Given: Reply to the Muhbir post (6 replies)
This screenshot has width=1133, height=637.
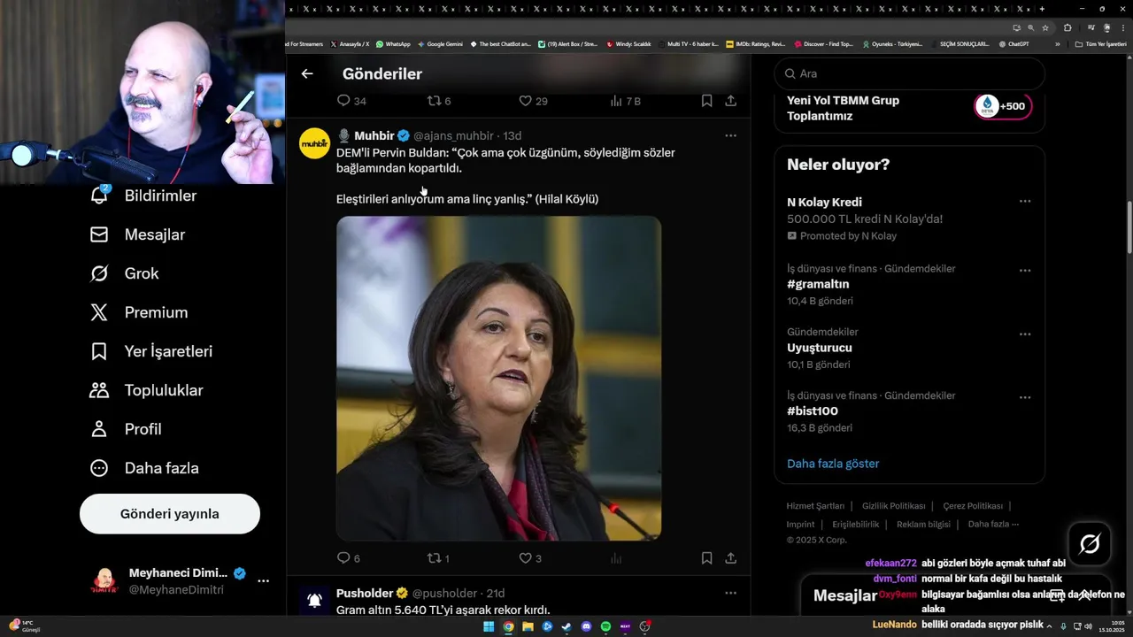Looking at the screenshot, I should (x=349, y=558).
